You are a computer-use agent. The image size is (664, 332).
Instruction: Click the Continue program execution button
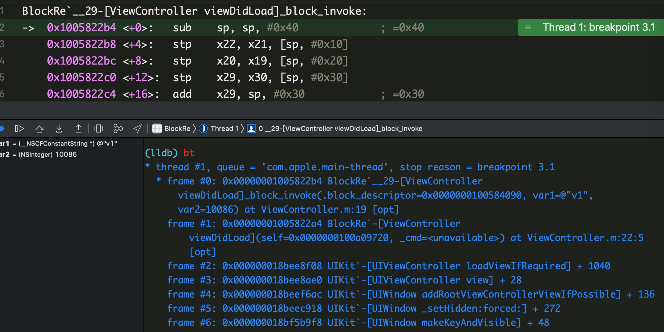[19, 128]
